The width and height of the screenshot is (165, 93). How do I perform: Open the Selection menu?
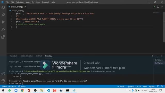click(20, 2)
